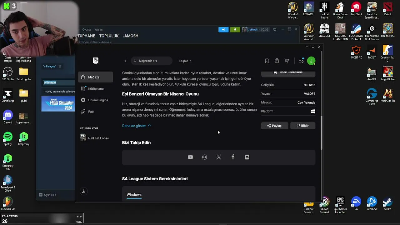Open NEOWIZ developer link
The image size is (400, 225).
(309, 85)
